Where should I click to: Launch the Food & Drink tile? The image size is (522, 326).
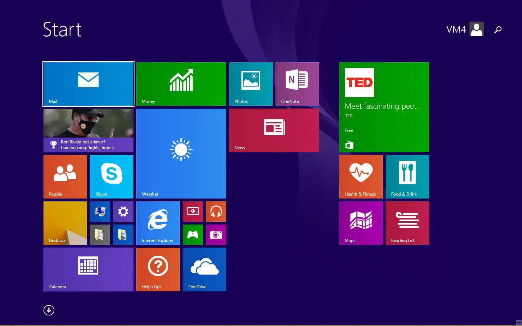407,177
